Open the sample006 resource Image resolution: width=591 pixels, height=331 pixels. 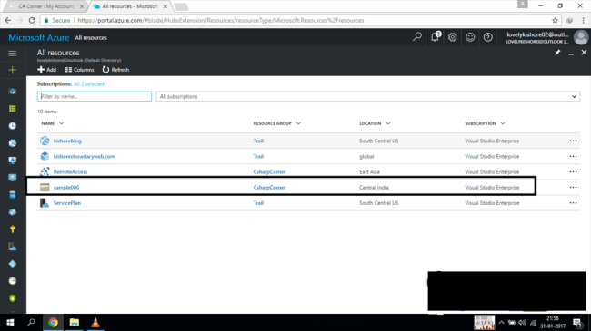(66, 188)
